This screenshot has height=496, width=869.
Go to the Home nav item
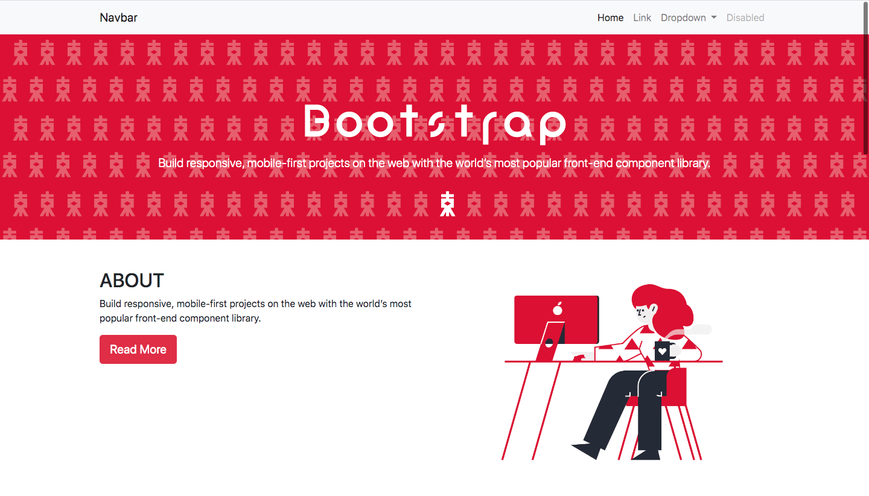(610, 17)
